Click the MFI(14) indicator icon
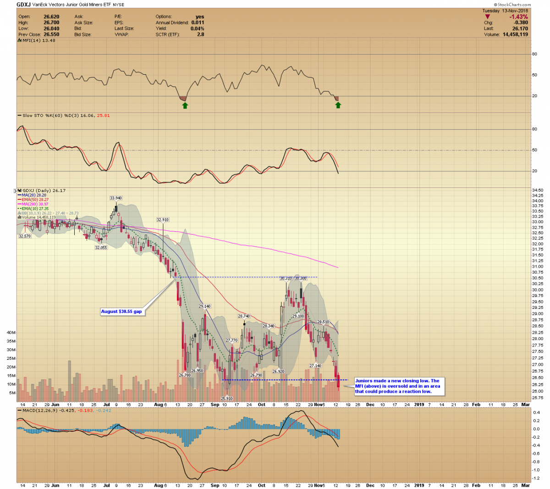 click(x=19, y=40)
